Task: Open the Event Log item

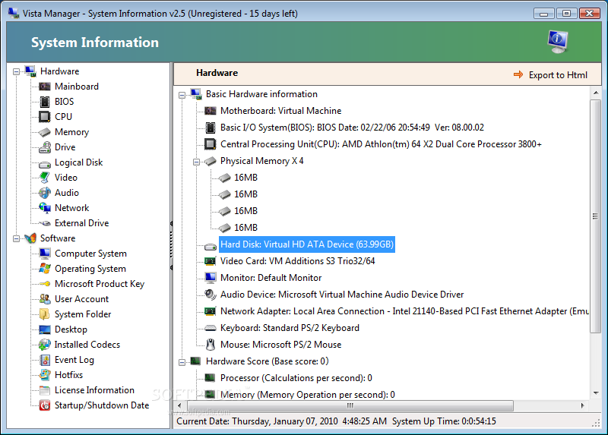Action: pyautogui.click(x=74, y=360)
